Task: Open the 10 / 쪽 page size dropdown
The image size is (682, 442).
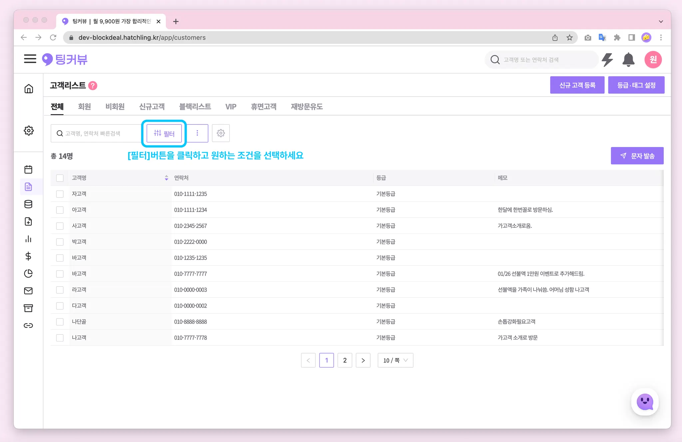Action: tap(395, 360)
